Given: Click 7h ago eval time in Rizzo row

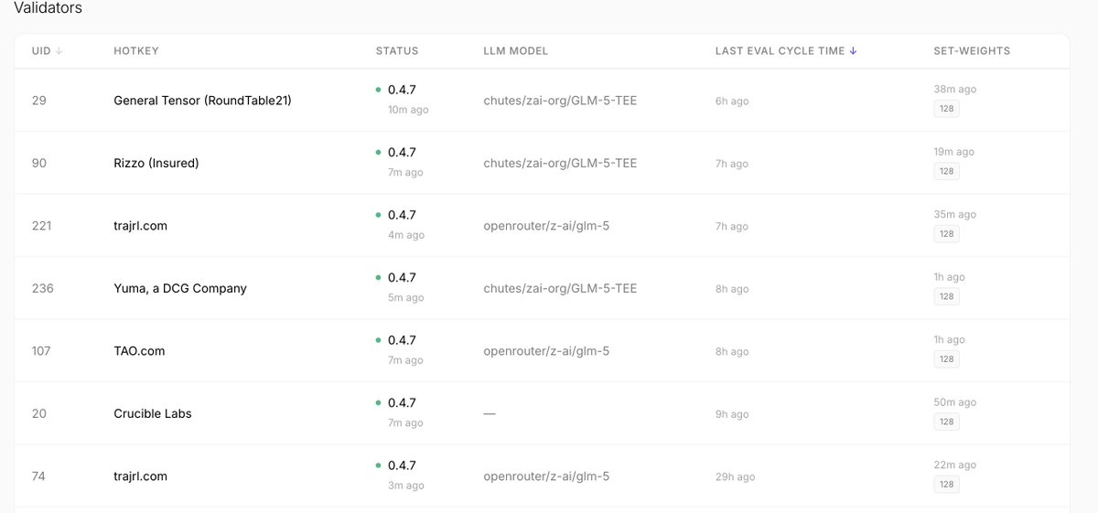Looking at the screenshot, I should 732,165.
